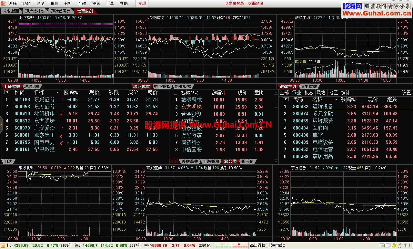Click the middle list vertical scrollbar
Screen dimensions: 413x249
pyautogui.click(x=276, y=127)
